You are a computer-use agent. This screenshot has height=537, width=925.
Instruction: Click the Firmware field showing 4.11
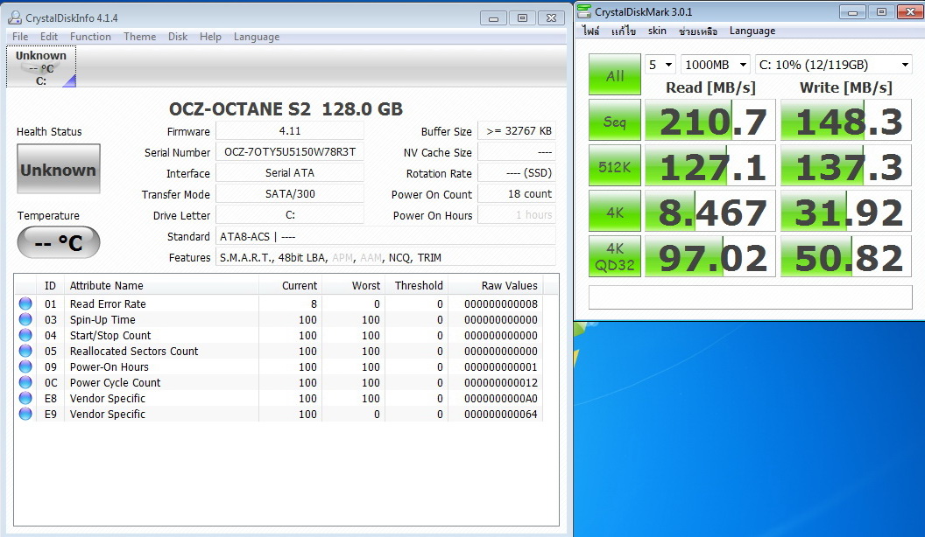point(290,130)
